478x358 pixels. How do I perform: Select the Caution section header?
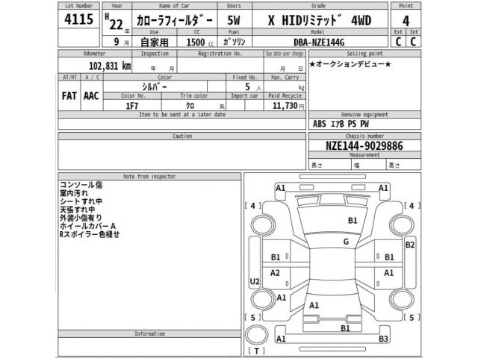point(182,136)
